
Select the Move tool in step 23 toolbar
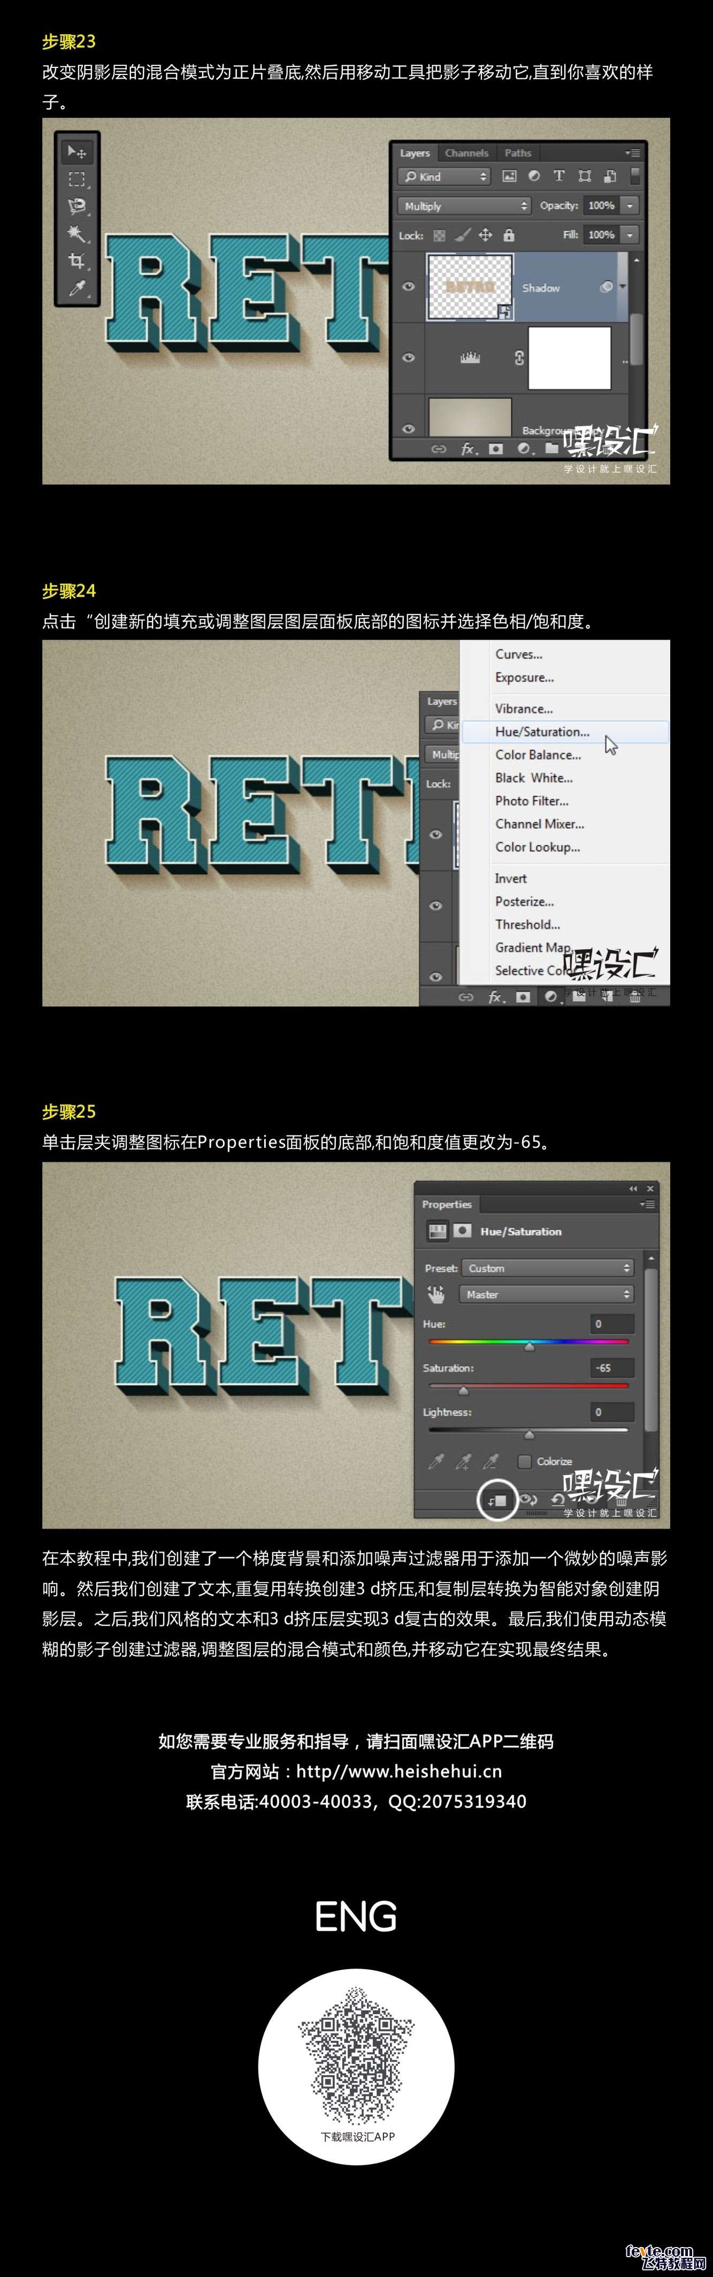(77, 152)
